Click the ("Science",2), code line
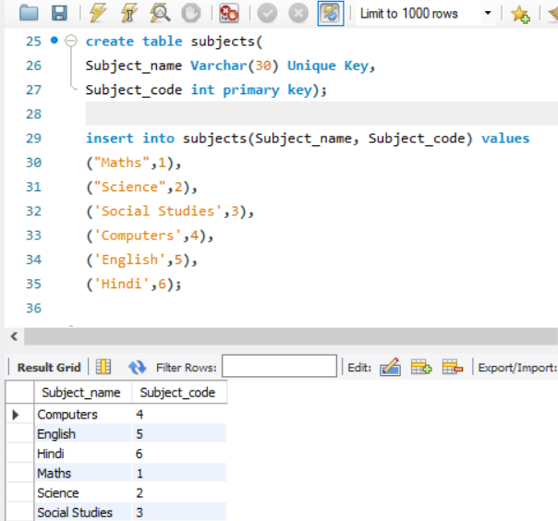The height and width of the screenshot is (521, 558). (141, 187)
